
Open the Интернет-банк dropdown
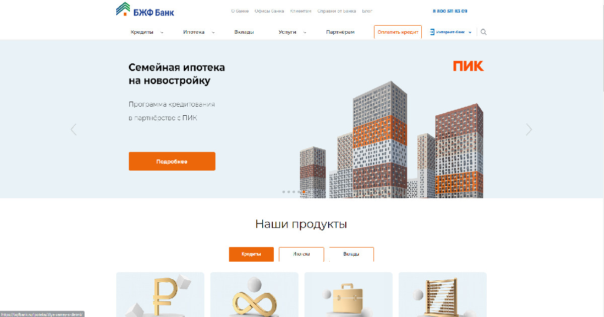point(450,32)
